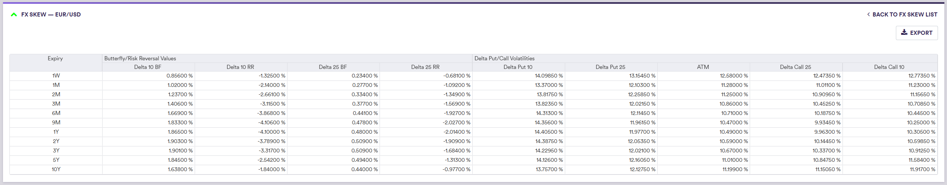Select the Delta Call 10 column header
Viewport: 947px width, 185px height.
tap(889, 67)
